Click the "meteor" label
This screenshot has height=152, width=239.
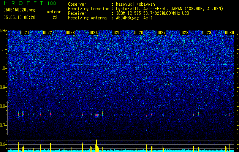tap(54, 12)
